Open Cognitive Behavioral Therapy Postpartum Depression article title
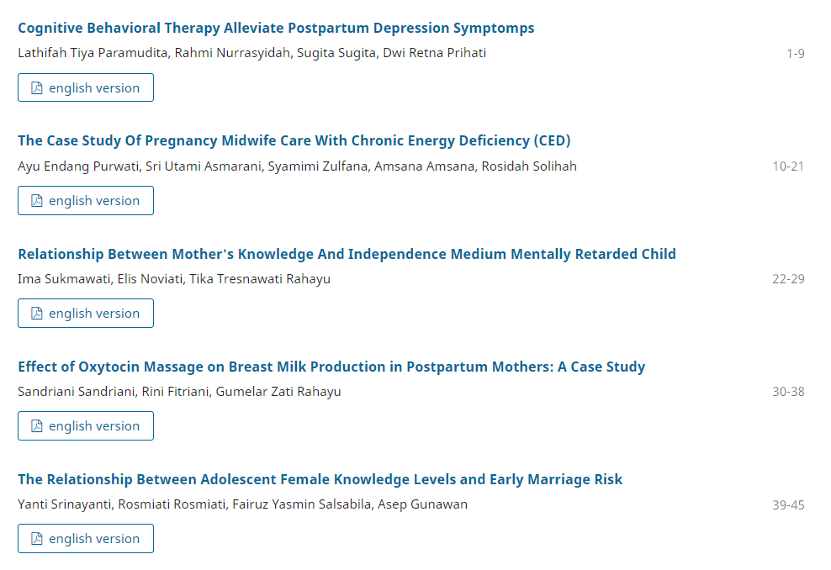 (x=276, y=28)
